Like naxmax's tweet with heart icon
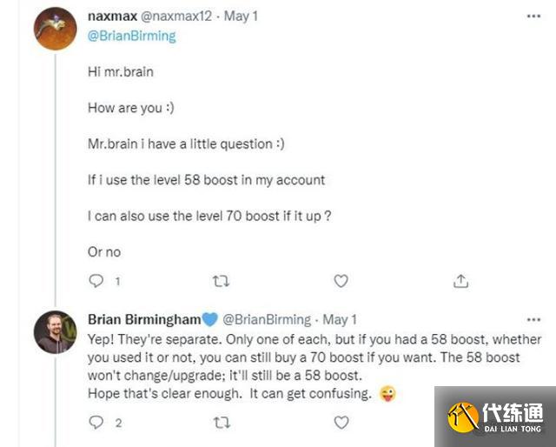The height and width of the screenshot is (447, 556). click(341, 281)
